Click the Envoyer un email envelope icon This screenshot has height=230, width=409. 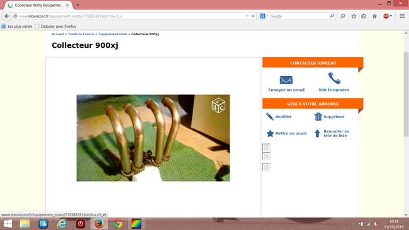tap(286, 80)
